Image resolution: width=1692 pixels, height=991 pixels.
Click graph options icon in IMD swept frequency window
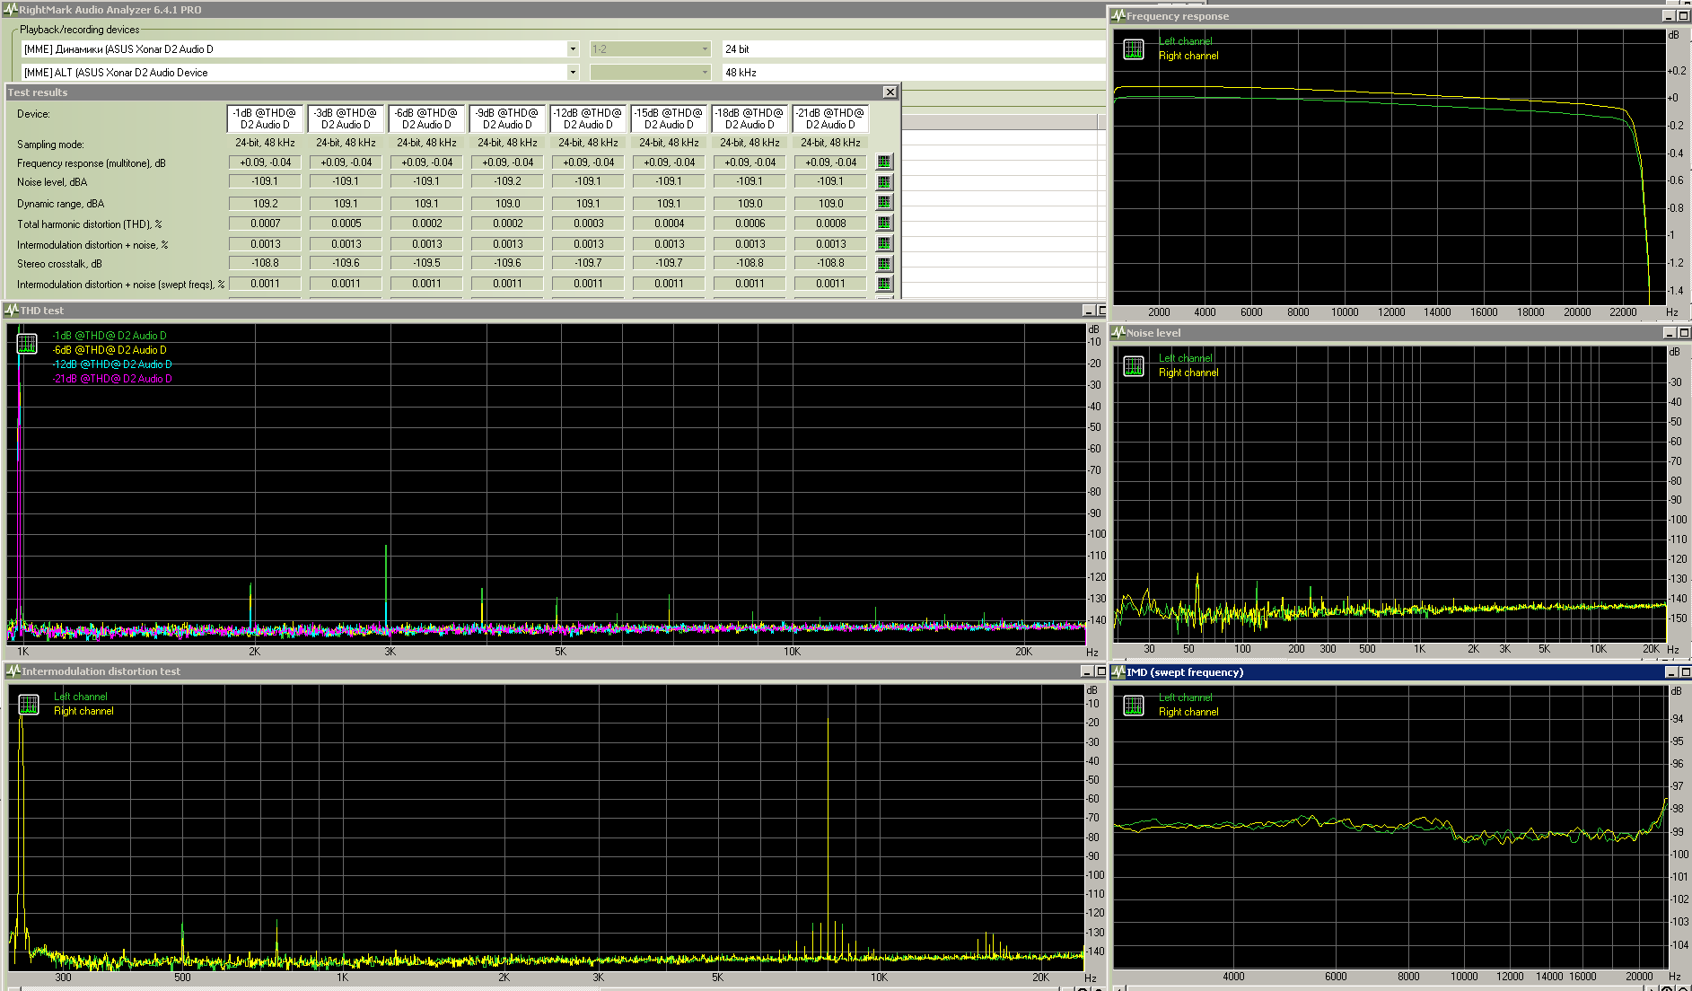[x=1134, y=706]
